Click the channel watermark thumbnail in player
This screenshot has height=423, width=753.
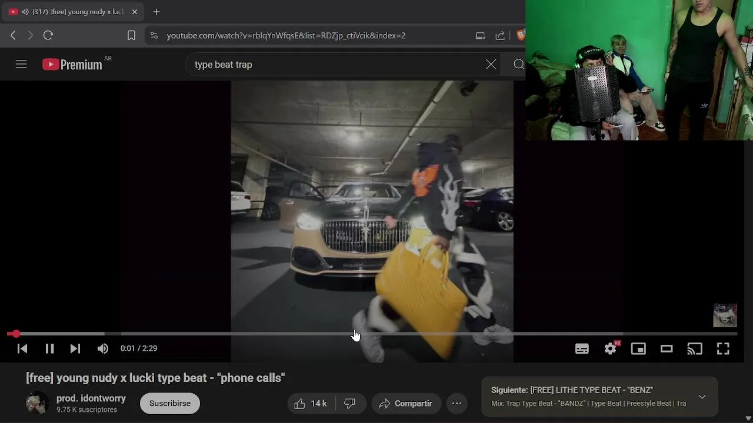pos(725,315)
